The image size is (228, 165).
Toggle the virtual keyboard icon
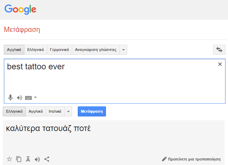(28, 98)
